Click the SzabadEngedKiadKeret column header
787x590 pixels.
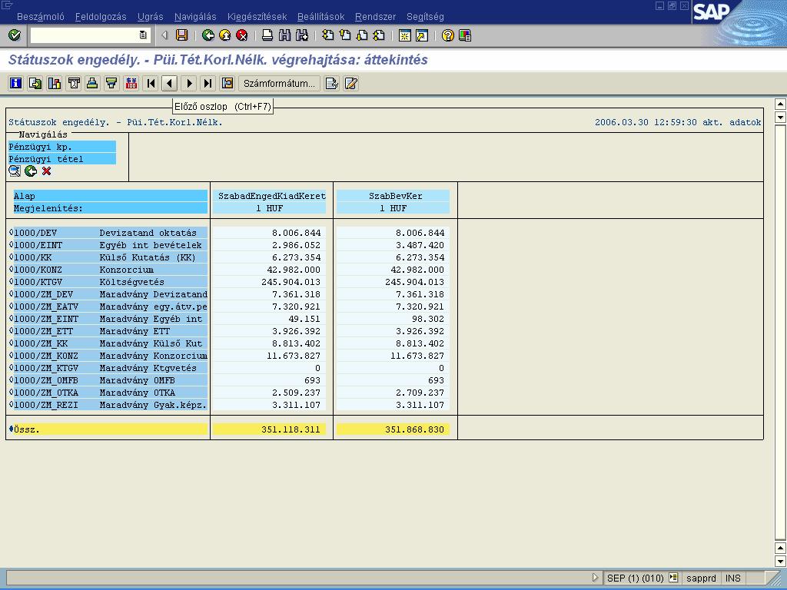271,196
